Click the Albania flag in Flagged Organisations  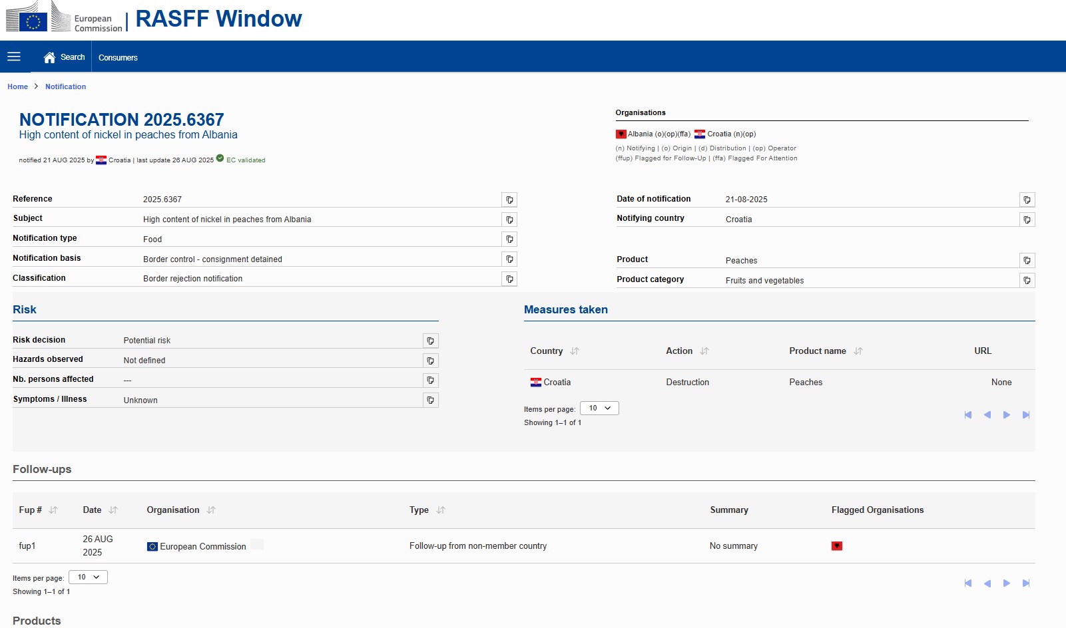(837, 546)
